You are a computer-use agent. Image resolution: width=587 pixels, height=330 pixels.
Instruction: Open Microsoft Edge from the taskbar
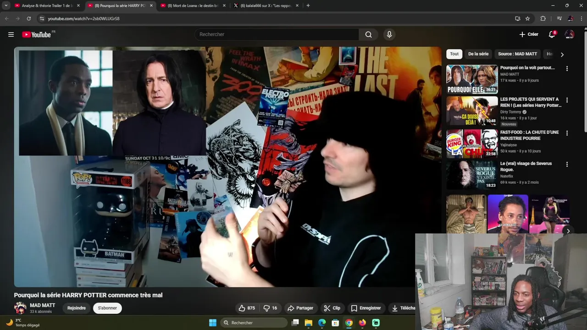(x=322, y=323)
